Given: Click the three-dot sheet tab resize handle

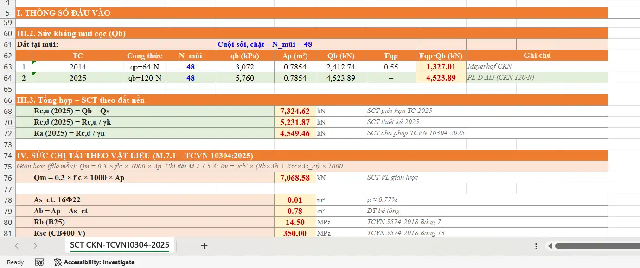Looking at the screenshot, I should pos(536,246).
